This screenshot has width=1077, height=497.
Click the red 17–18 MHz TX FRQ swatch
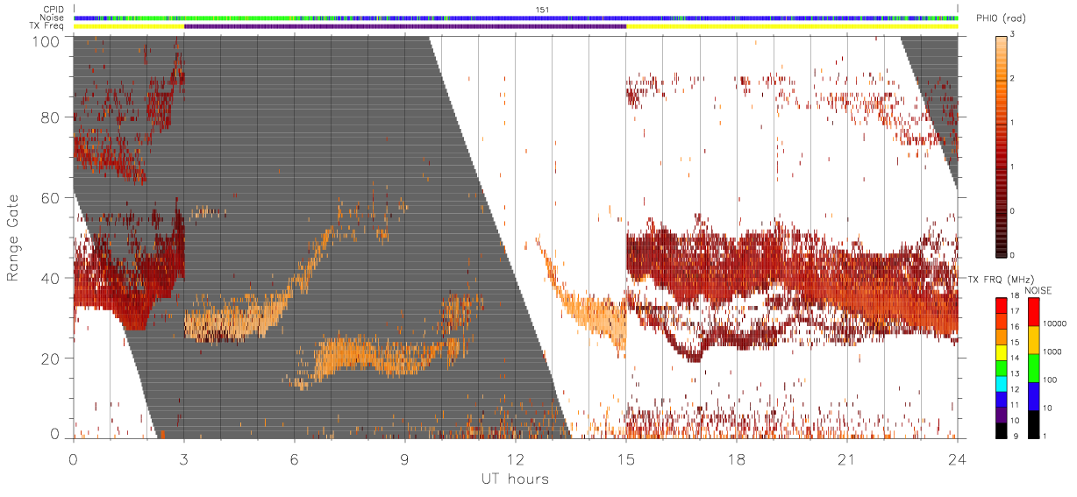(x=1002, y=303)
